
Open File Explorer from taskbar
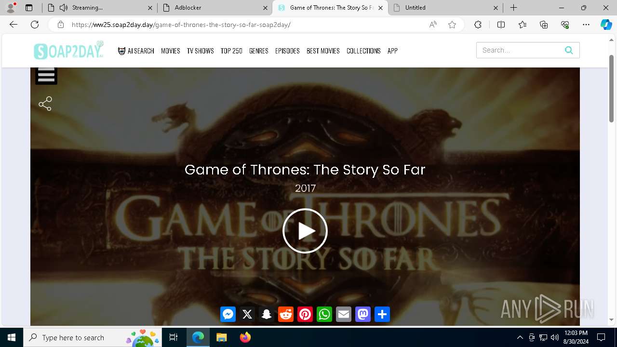222,337
